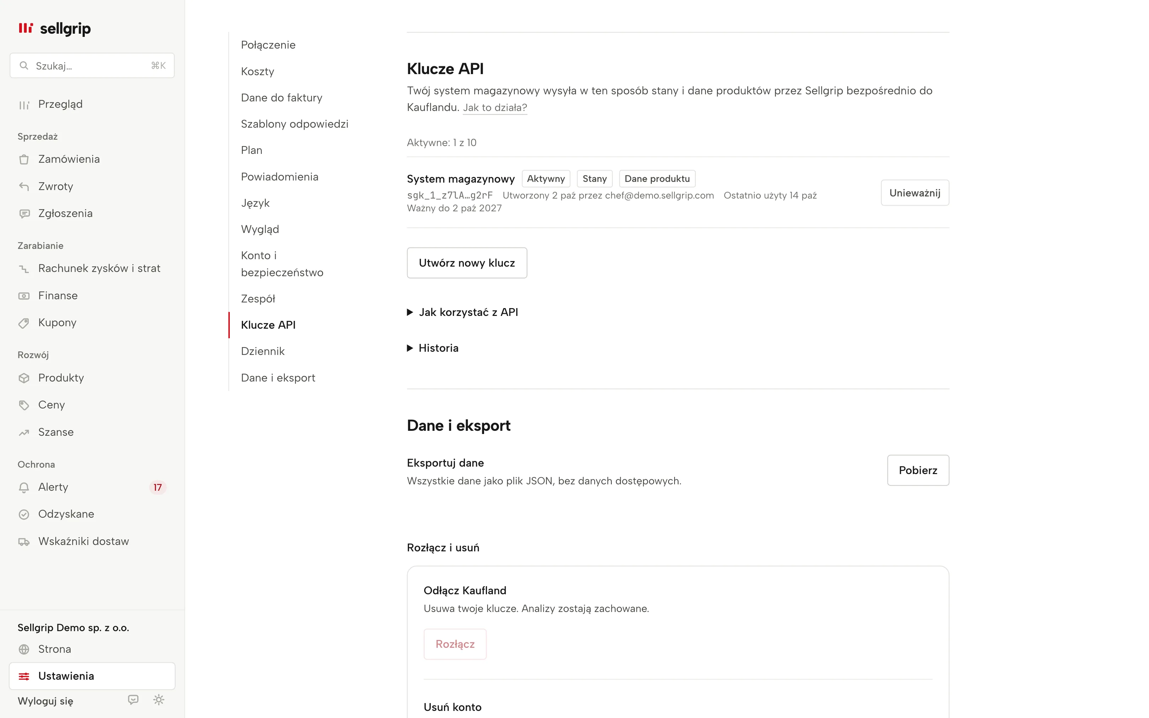Click Wyloguj się to log out

[45, 701]
